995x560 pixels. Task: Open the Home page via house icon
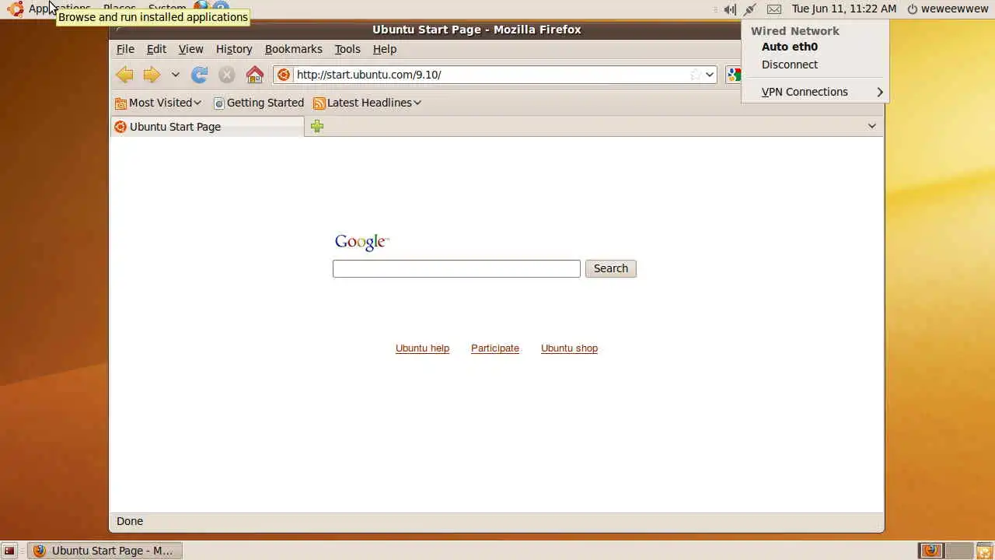(x=255, y=75)
